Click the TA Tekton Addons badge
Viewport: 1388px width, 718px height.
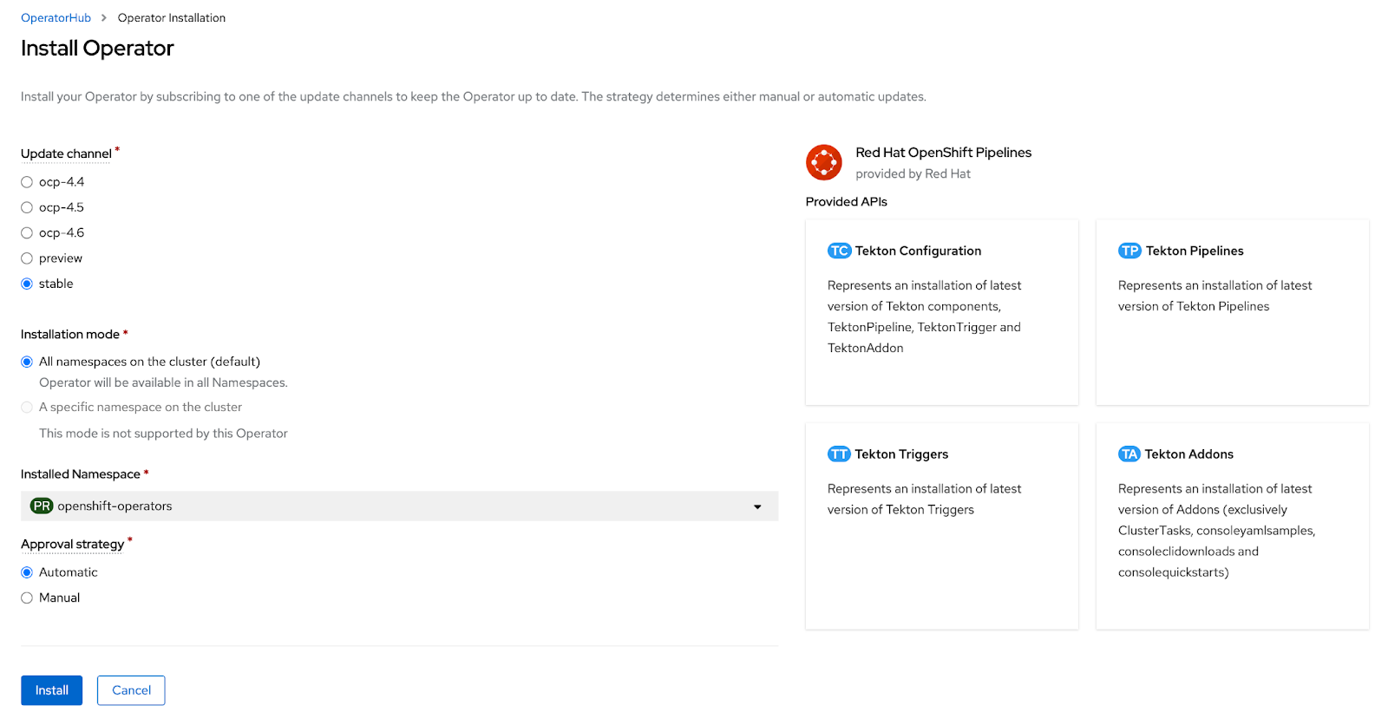(1129, 454)
